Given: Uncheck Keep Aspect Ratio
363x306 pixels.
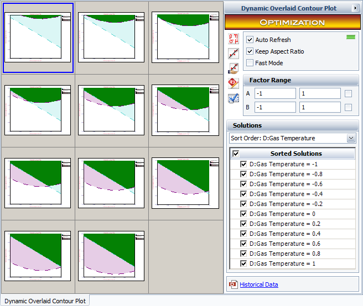Looking at the screenshot, I should click(250, 51).
